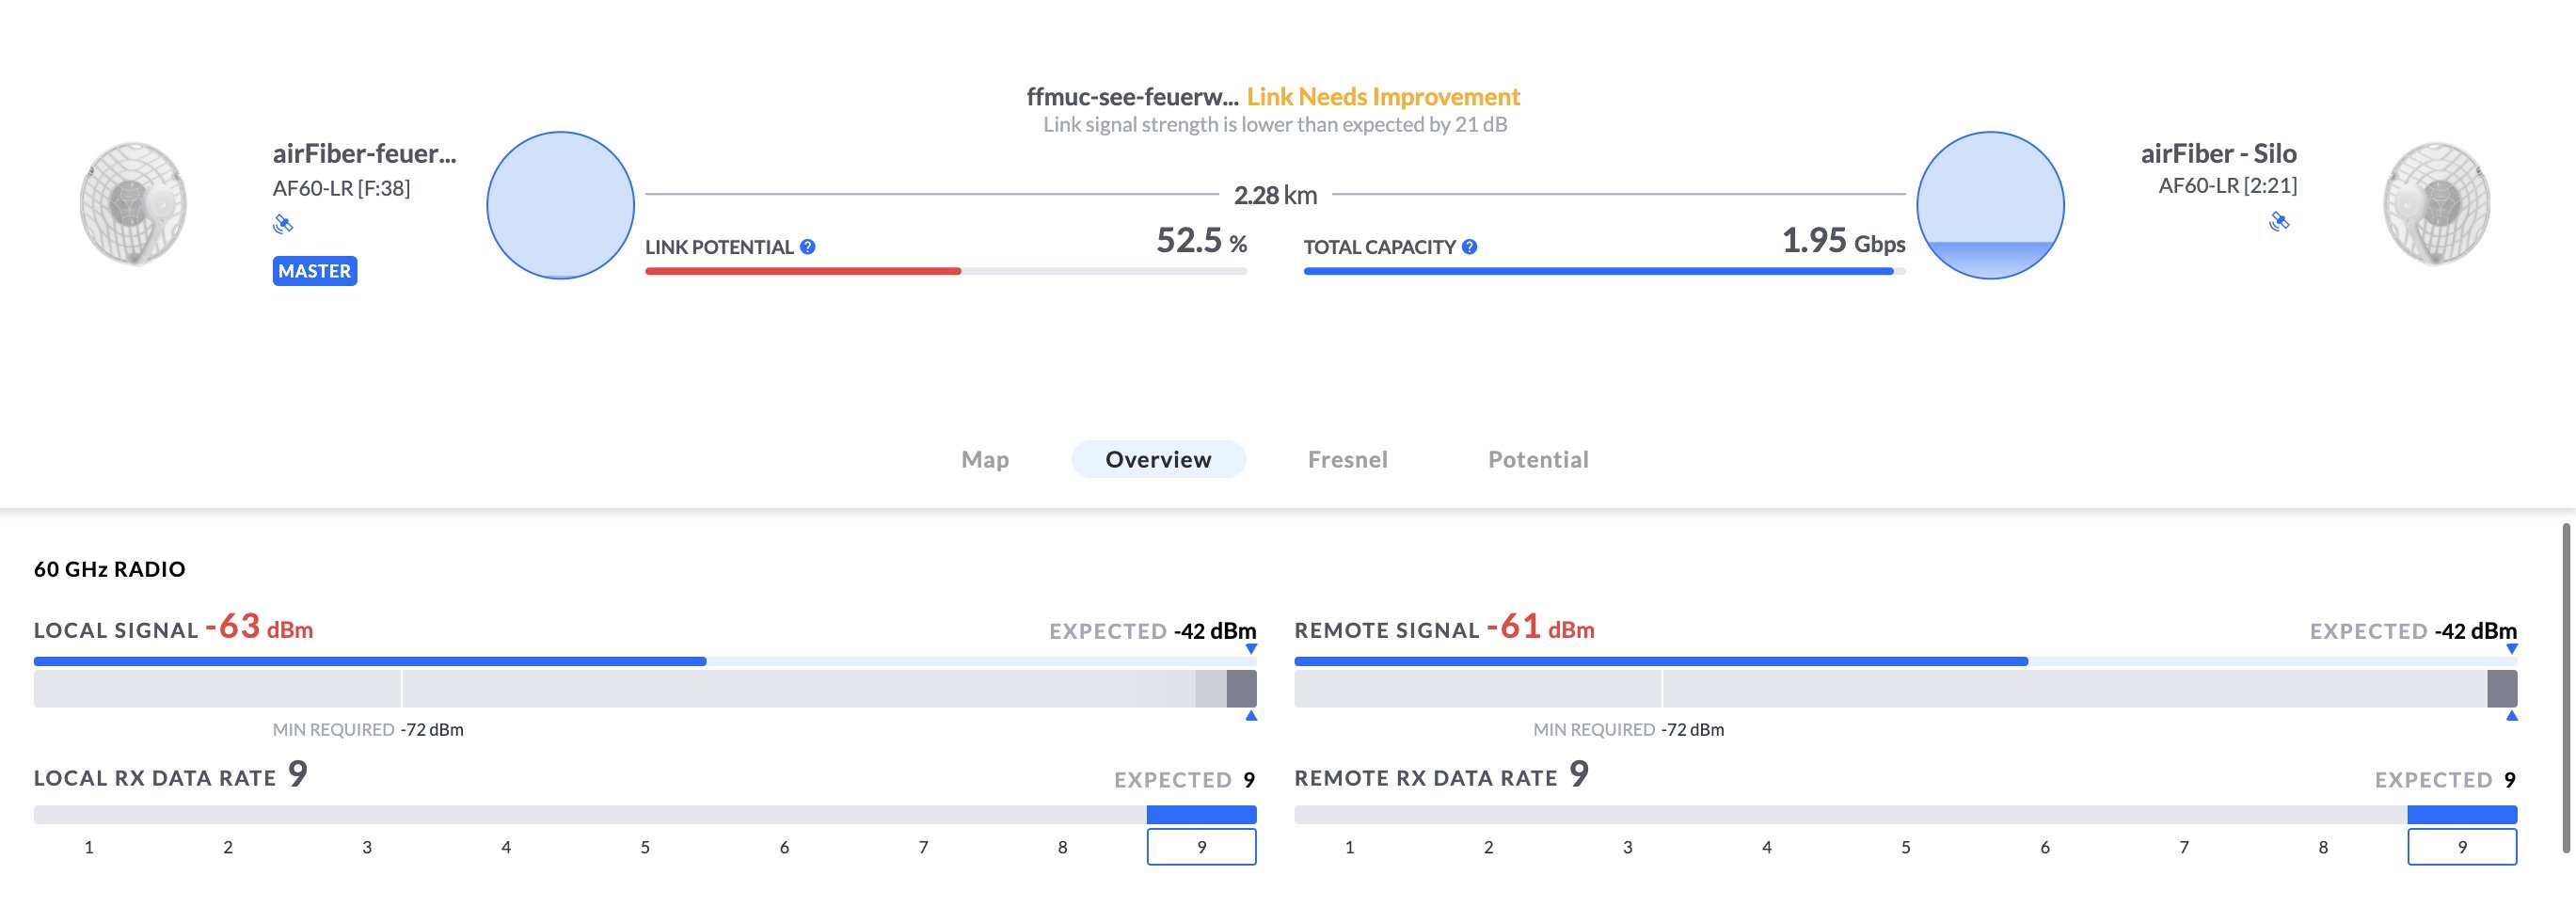Click the Local Signal blue level bar
Image resolution: width=2576 pixels, height=907 pixels.
[x=370, y=661]
